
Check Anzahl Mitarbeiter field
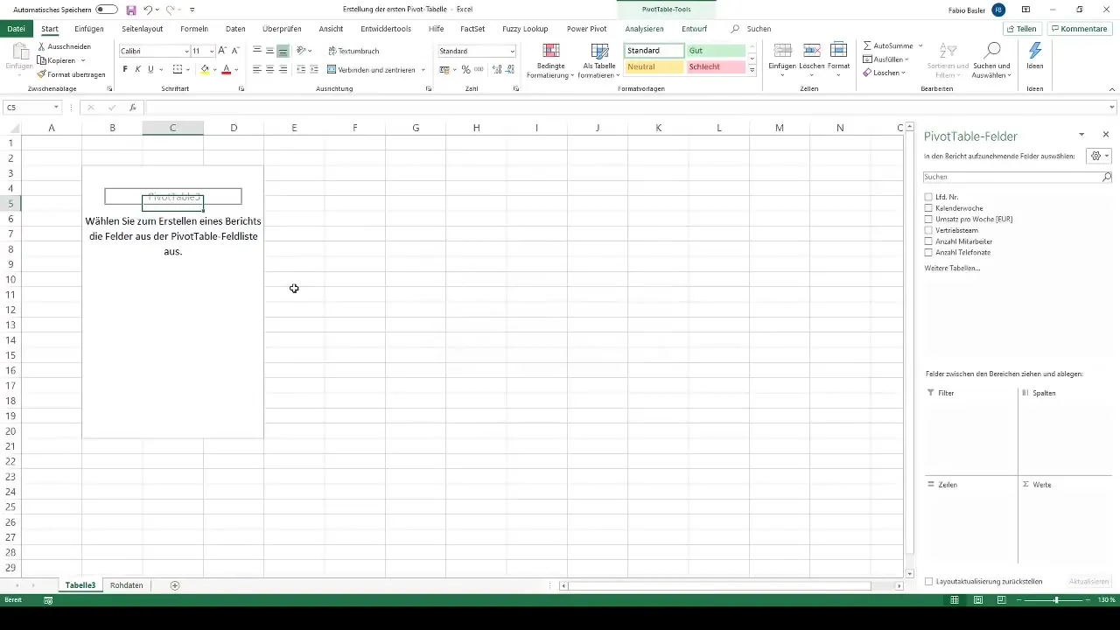(x=928, y=241)
